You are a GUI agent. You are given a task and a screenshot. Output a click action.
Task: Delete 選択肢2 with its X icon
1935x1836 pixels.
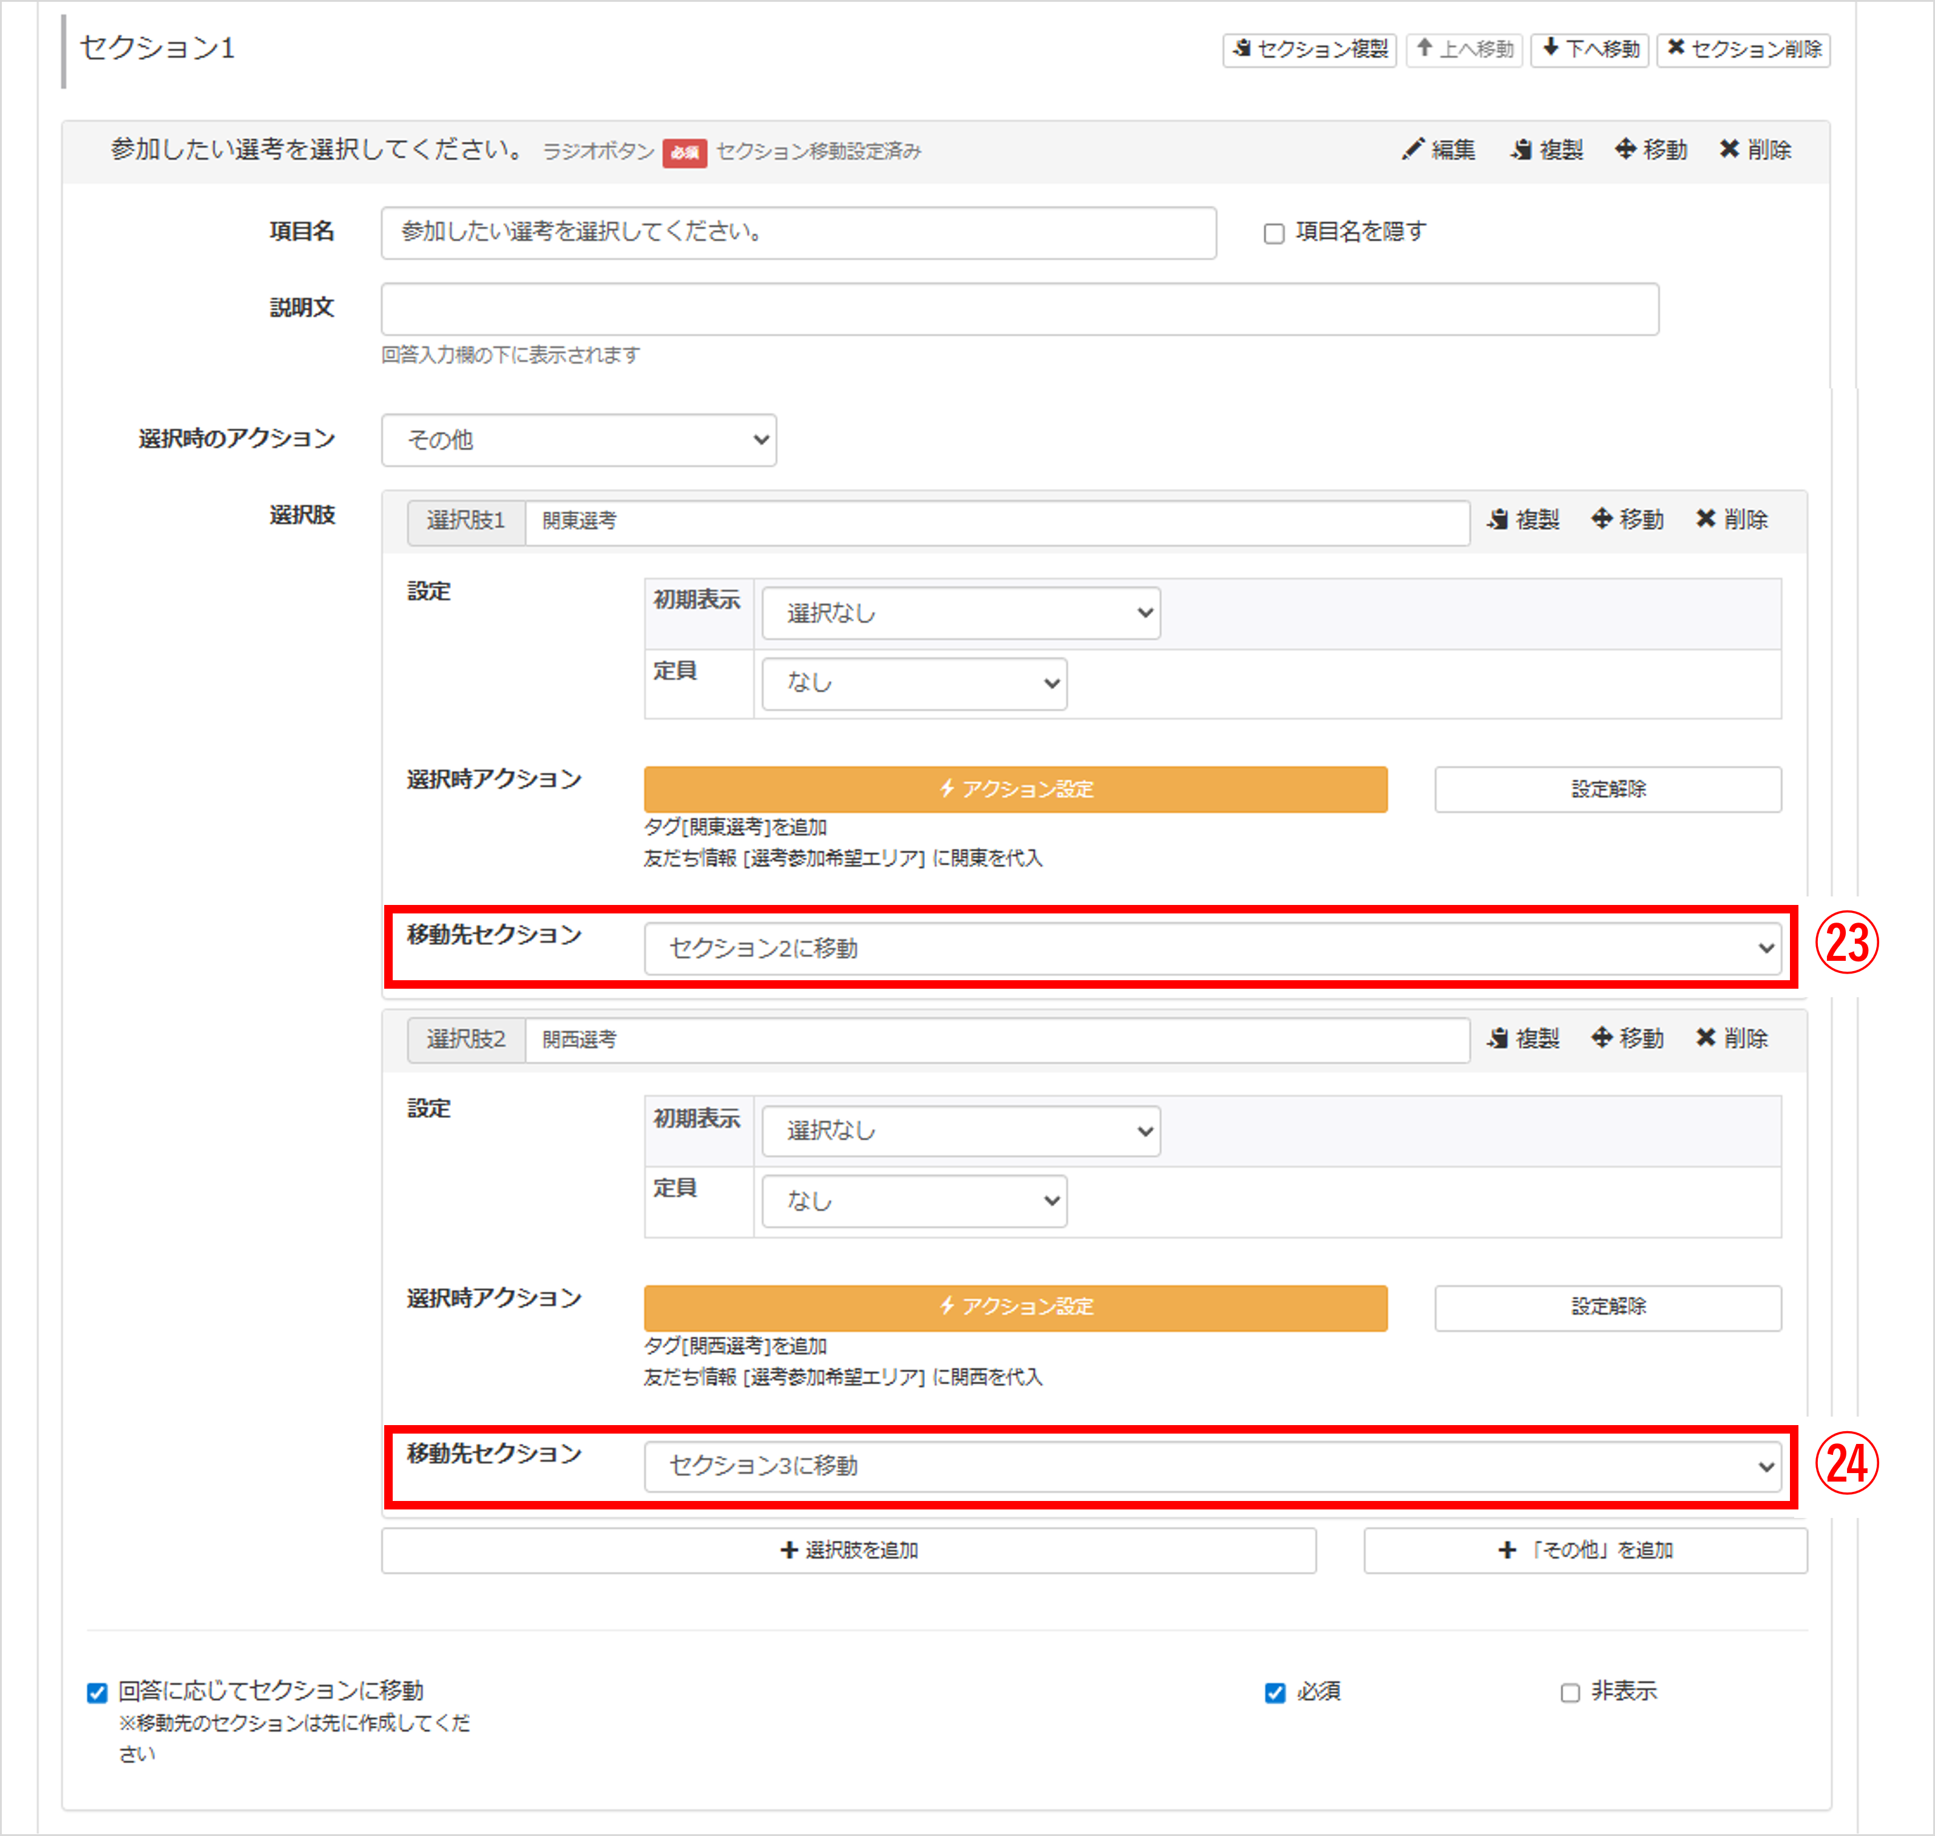pyautogui.click(x=1706, y=1038)
